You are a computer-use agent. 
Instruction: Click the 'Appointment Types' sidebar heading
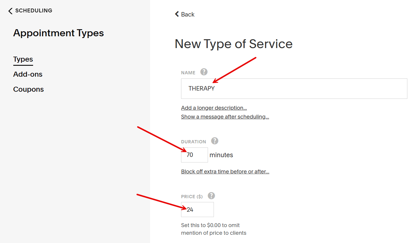coord(58,33)
